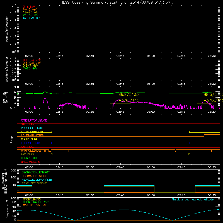Pick the 50-100 keV legend label
Image resolution: width=223 pixels, height=223 pixels.
pos(31,18)
